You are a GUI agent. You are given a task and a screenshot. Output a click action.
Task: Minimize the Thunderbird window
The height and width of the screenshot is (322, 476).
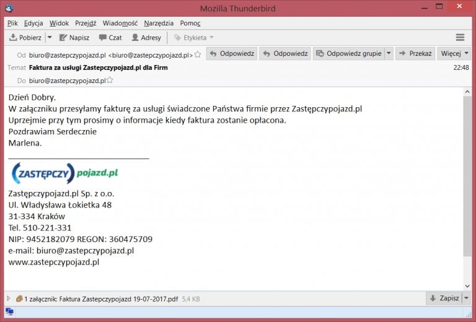[425, 7]
